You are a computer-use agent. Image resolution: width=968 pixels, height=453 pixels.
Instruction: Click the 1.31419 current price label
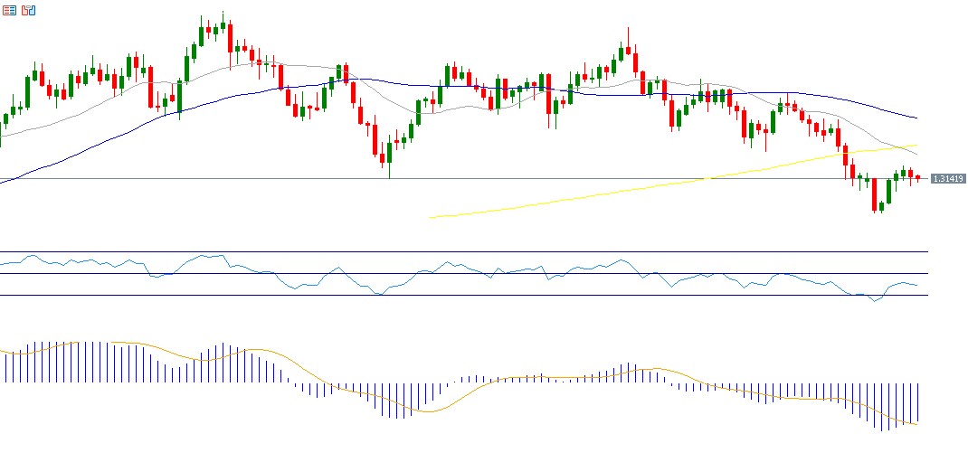coord(948,179)
